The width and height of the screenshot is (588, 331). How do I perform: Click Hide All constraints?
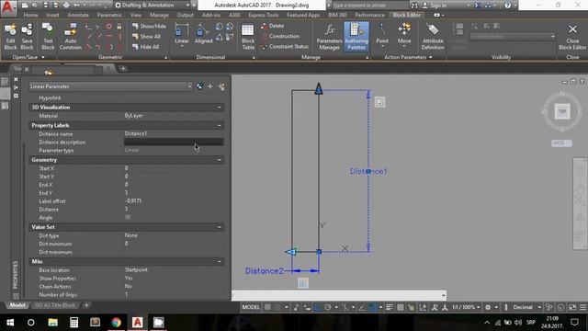point(145,47)
